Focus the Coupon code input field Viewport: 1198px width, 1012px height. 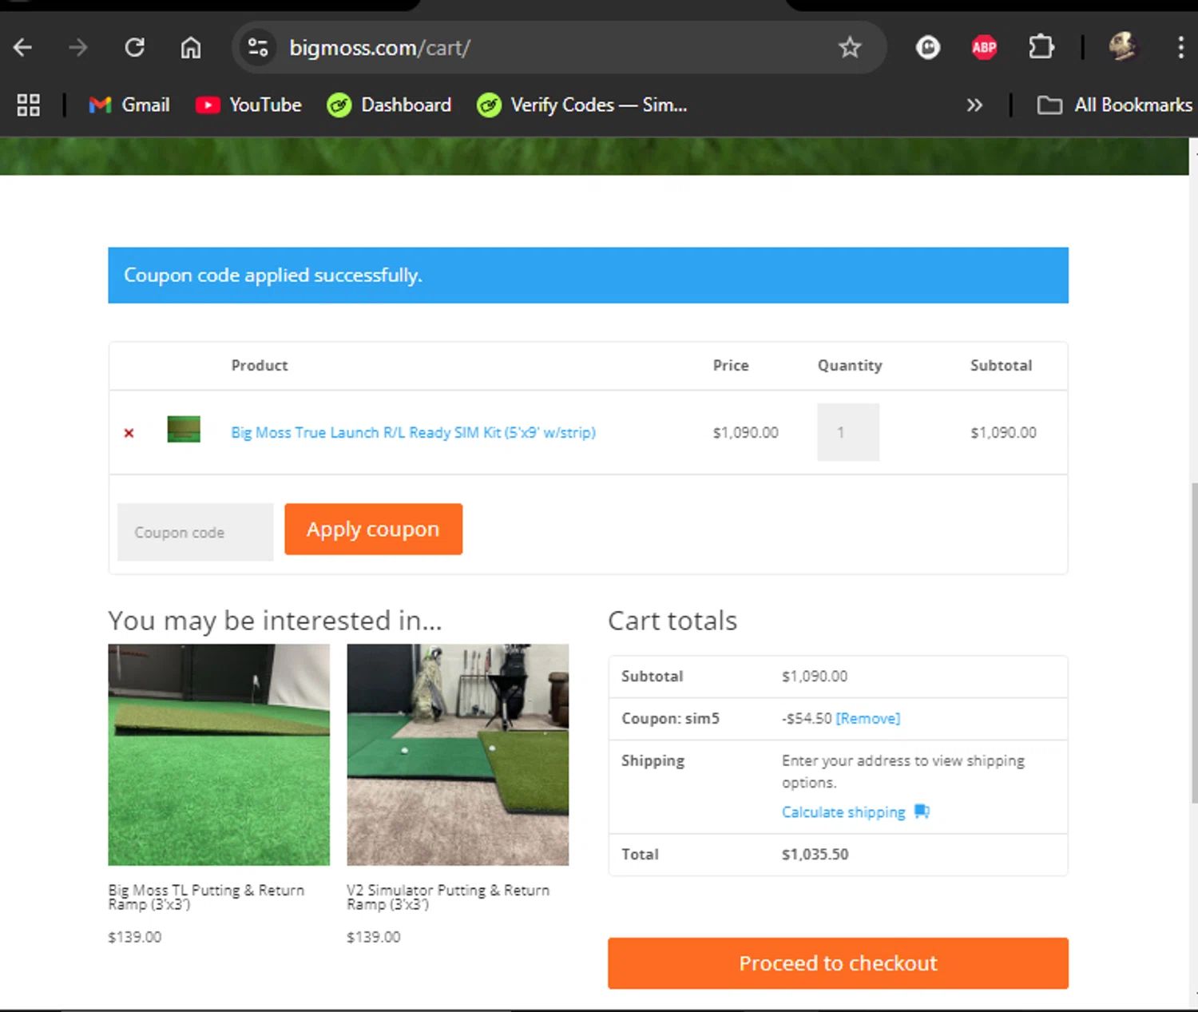tap(196, 532)
